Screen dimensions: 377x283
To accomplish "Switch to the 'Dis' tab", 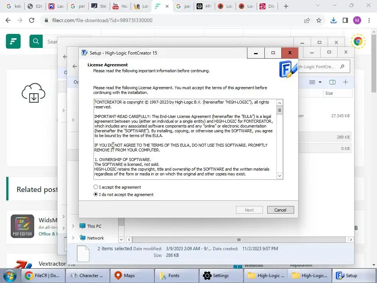I will point(267,6).
